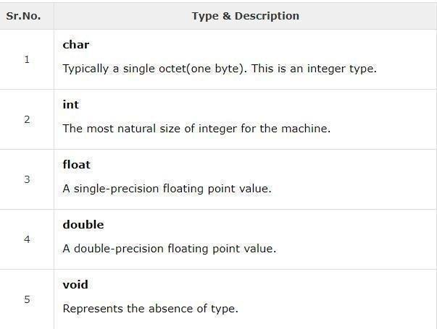Select the void type name
The width and height of the screenshot is (437, 329).
[x=75, y=285]
